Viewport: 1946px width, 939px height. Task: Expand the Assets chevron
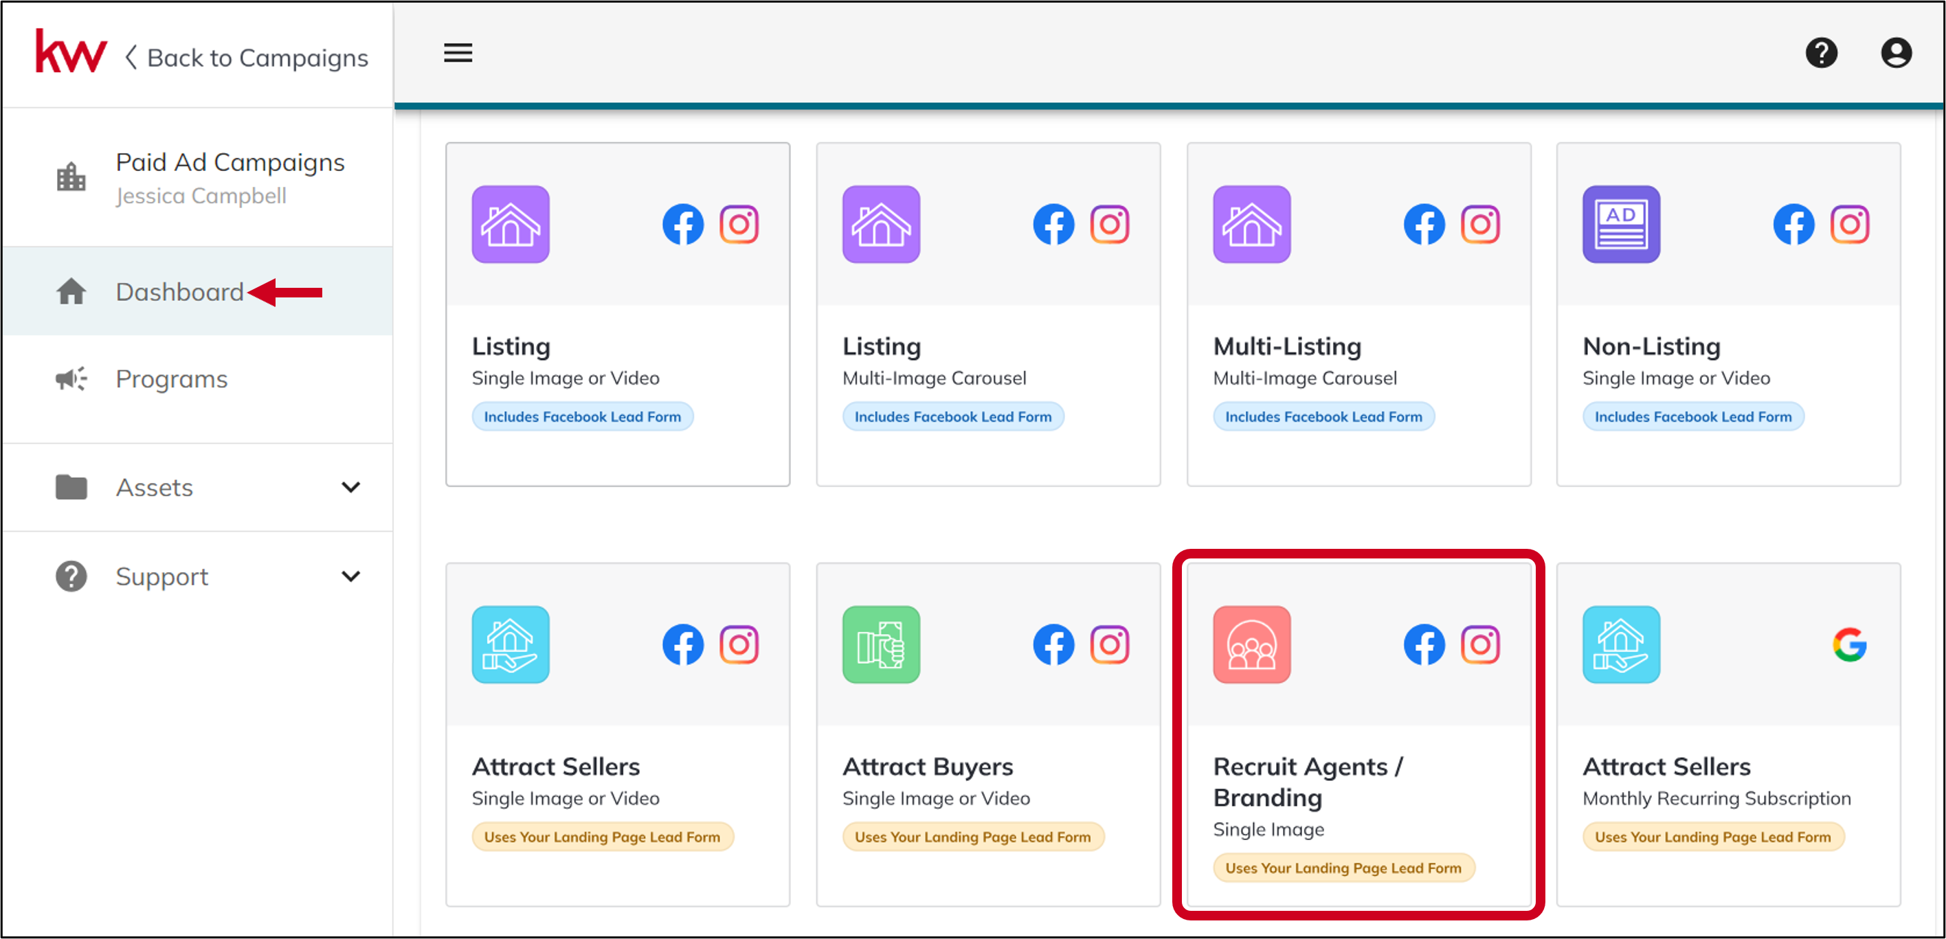point(350,487)
